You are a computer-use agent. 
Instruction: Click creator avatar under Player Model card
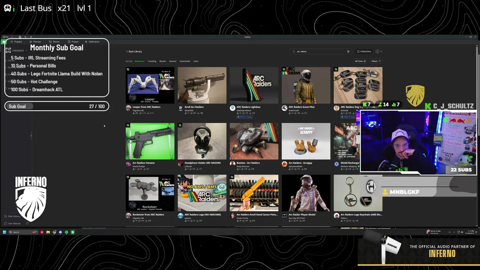(x=285, y=216)
